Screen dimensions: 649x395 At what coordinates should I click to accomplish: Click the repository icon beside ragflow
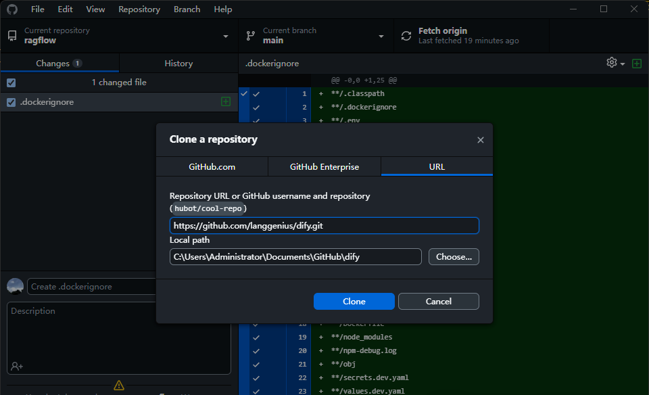point(12,36)
